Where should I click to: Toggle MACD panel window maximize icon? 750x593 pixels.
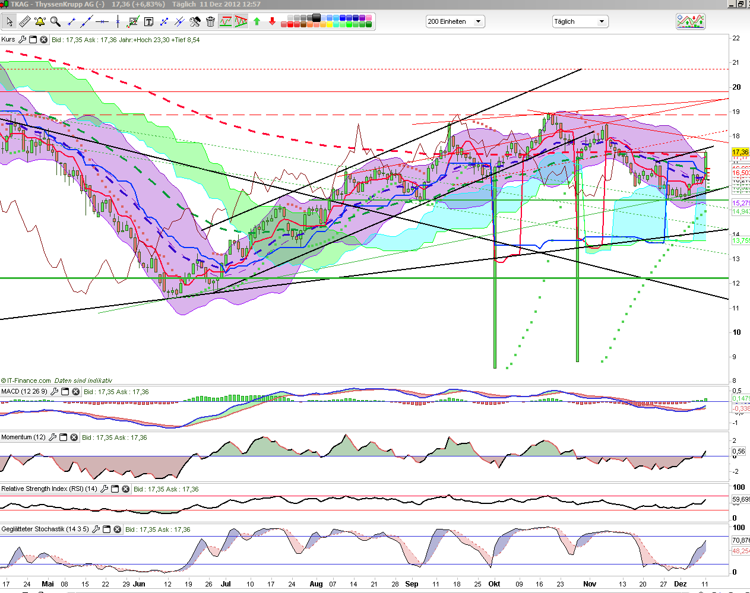click(65, 392)
